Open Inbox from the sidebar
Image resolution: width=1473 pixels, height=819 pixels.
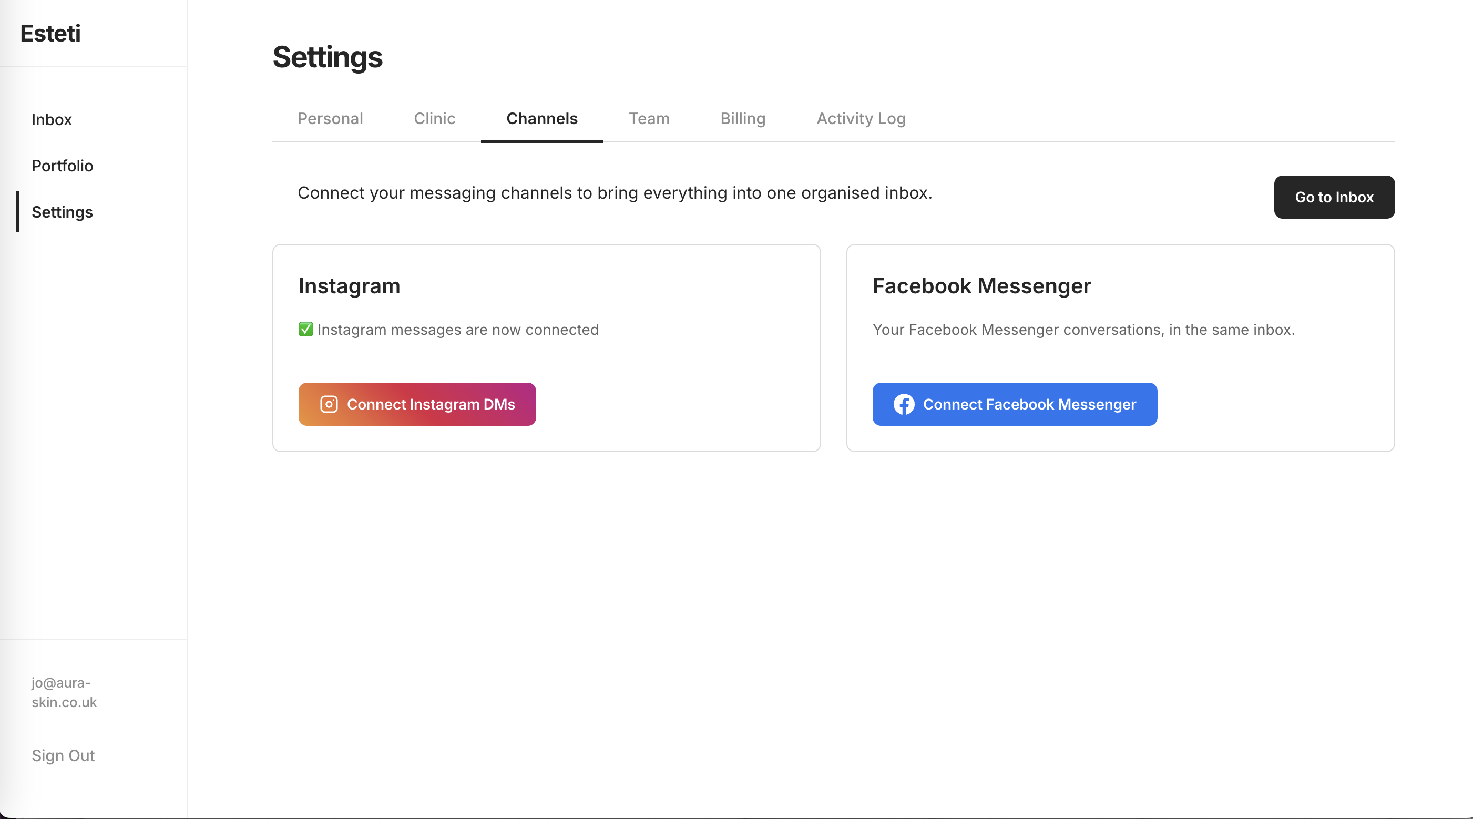tap(52, 119)
